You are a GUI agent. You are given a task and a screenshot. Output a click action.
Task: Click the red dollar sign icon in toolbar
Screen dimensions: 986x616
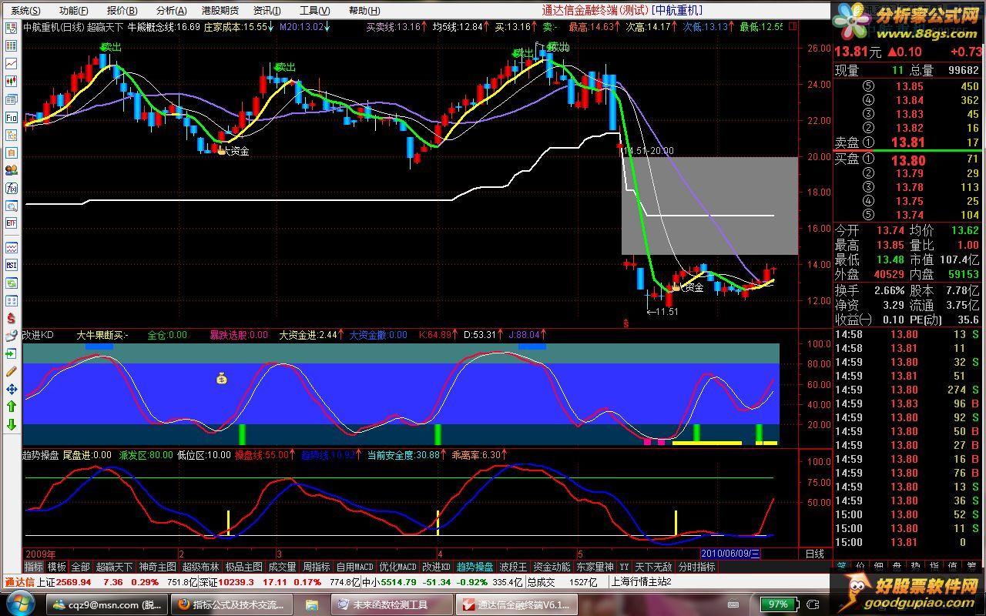coord(12,318)
